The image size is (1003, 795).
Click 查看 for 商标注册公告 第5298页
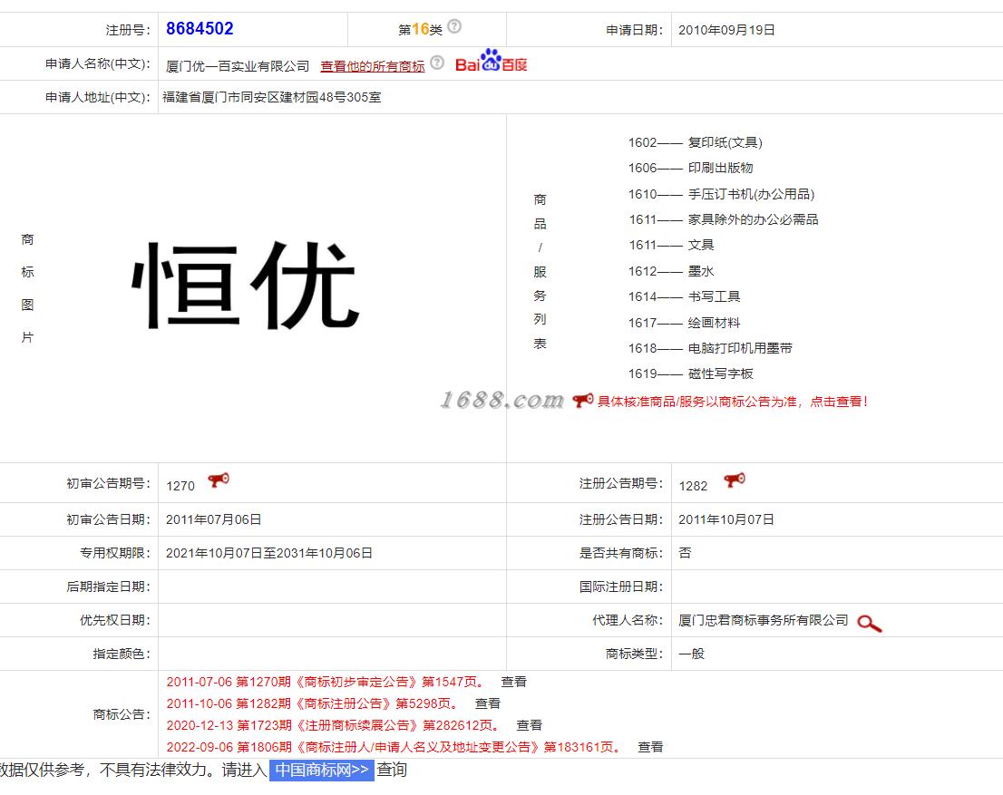click(487, 703)
